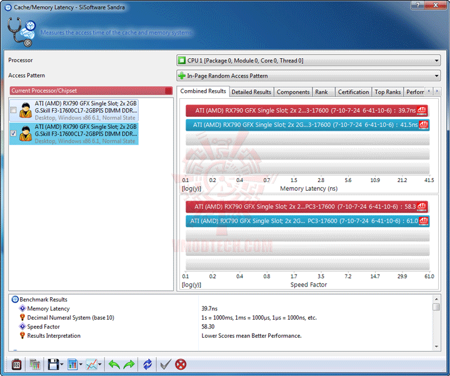The width and height of the screenshot is (450, 376).
Task: Click the ATI logo on 41.5ns bar
Action: 424,124
